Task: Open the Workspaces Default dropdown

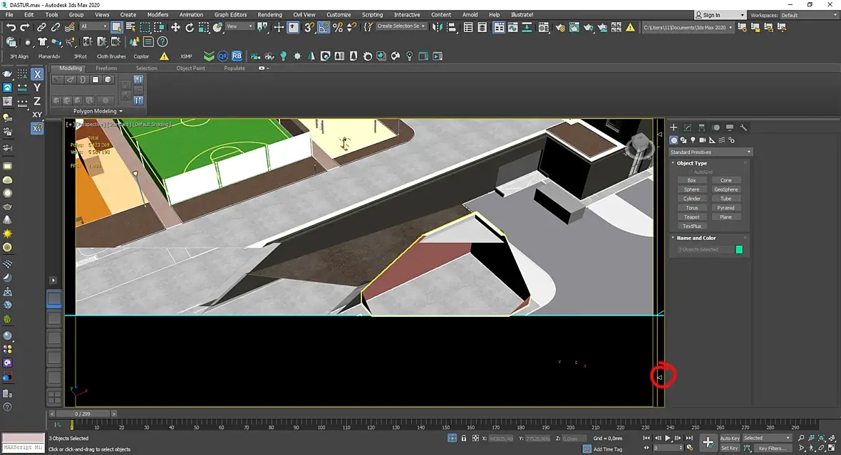Action: [808, 15]
